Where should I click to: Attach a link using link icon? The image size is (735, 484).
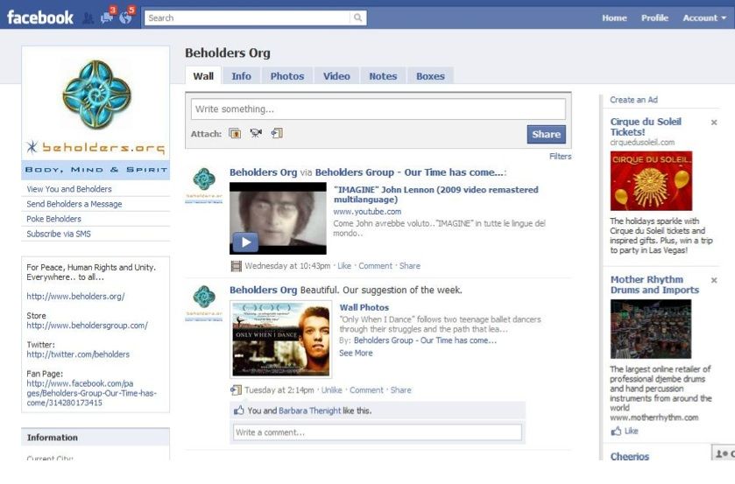click(x=277, y=134)
